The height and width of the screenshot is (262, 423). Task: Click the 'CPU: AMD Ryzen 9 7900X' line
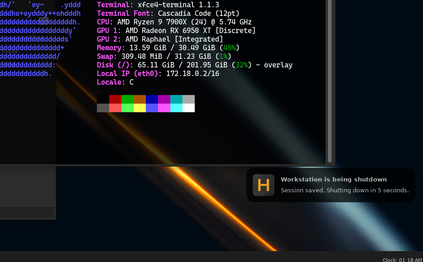(174, 22)
